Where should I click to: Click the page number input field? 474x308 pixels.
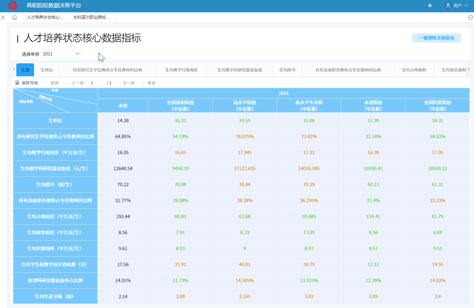(x=96, y=82)
